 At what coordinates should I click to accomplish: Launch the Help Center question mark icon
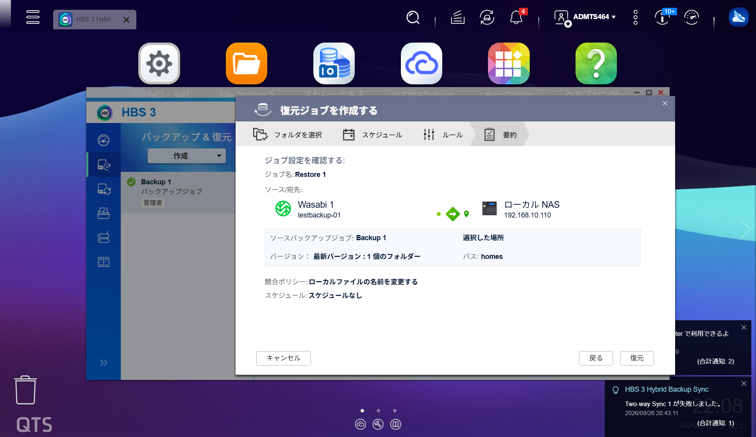pos(596,63)
